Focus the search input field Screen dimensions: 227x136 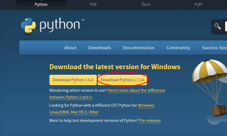click(226, 26)
